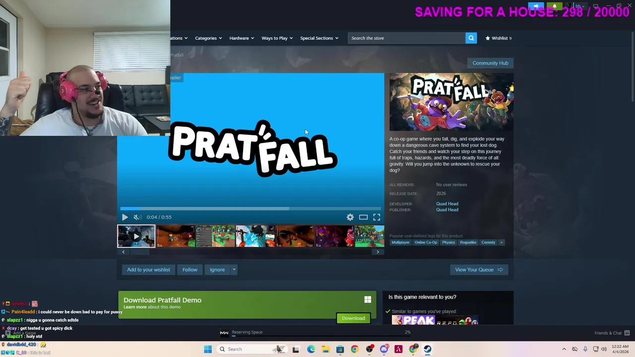Image resolution: width=635 pixels, height=357 pixels.
Task: Add a tag with the plus button
Action: (x=502, y=242)
